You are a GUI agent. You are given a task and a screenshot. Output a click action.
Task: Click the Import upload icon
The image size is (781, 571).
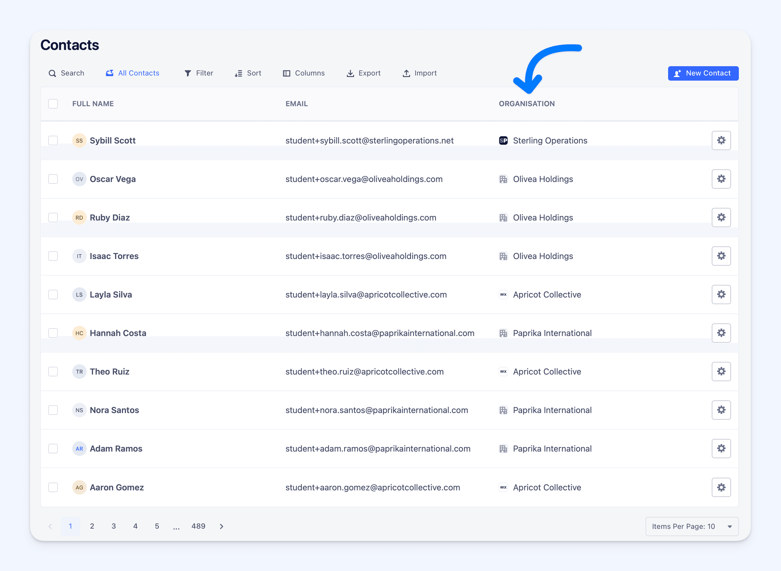(406, 73)
